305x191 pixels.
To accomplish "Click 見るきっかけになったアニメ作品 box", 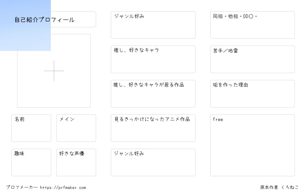I will (x=153, y=128).
